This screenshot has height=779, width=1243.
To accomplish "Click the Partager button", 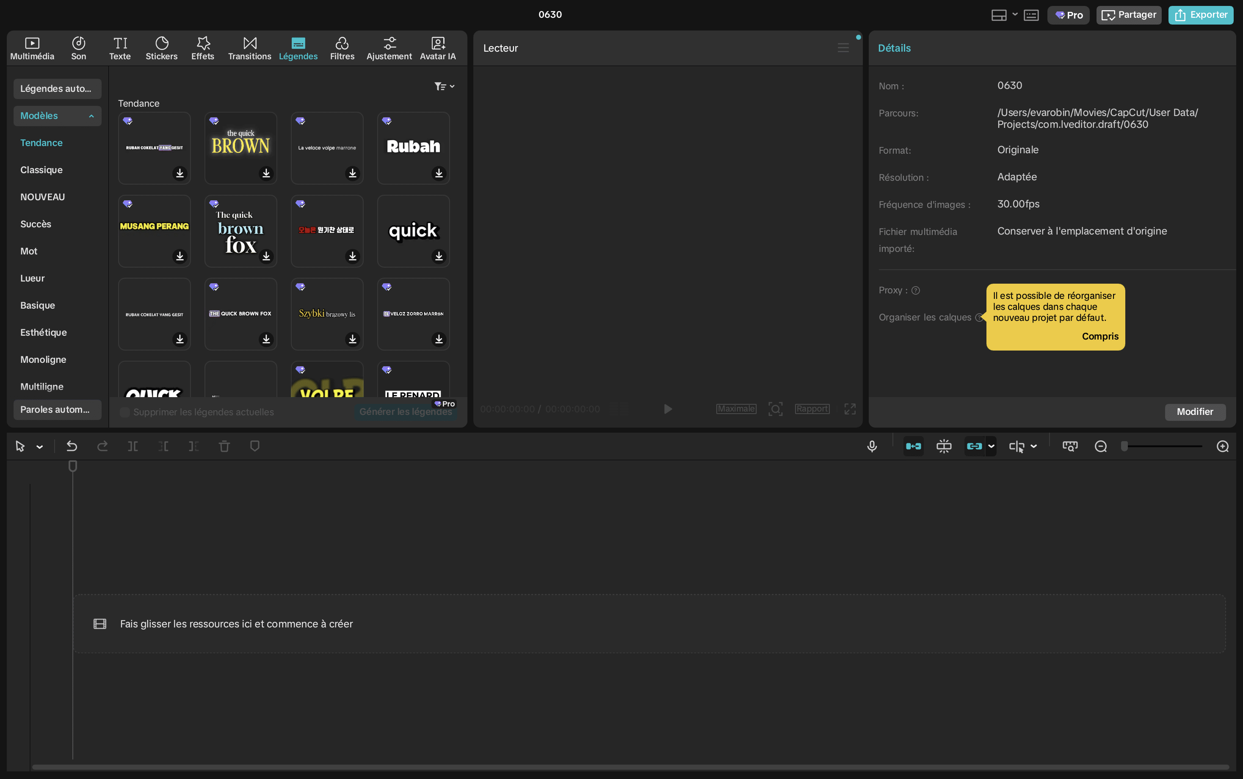I will click(1129, 15).
